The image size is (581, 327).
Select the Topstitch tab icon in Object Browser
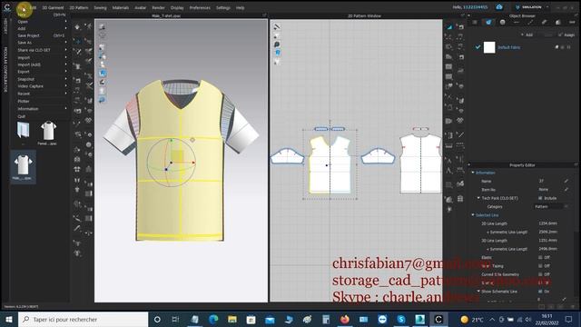530,22
